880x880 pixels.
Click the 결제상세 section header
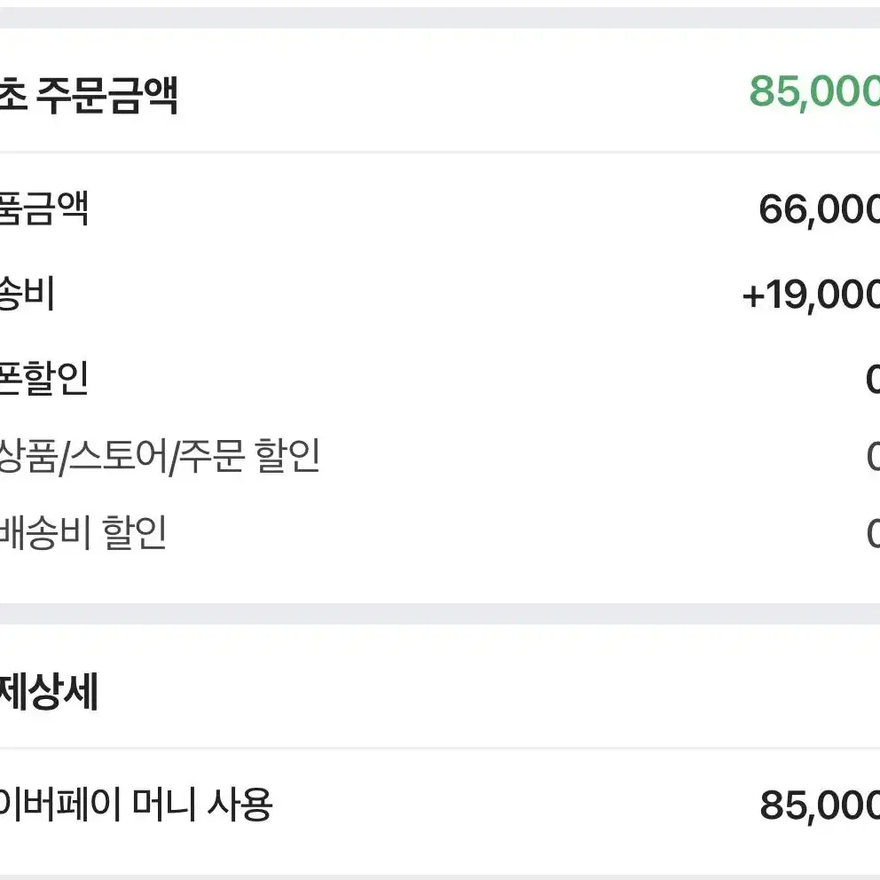pos(49,691)
